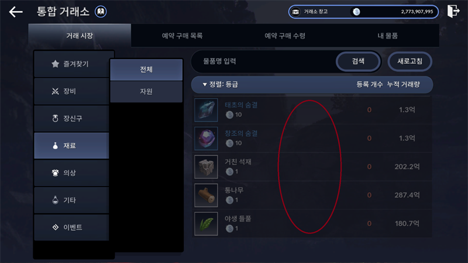Click the 검색 search button

pyautogui.click(x=358, y=61)
